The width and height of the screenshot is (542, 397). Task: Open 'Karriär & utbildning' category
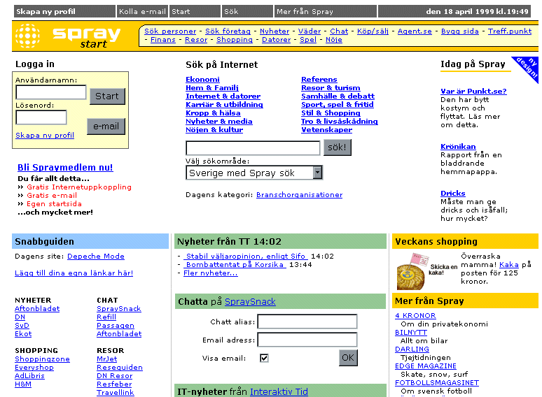point(224,105)
